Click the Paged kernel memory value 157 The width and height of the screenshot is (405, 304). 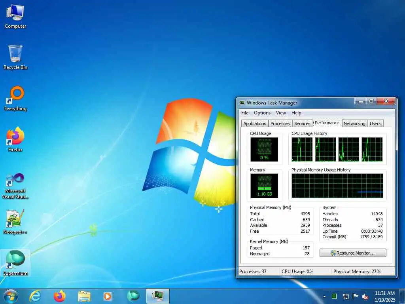pos(306,248)
